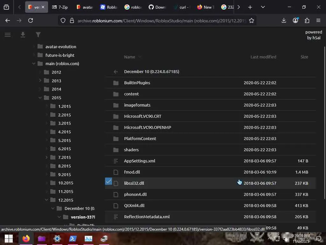Screen dimensions: 326x245
Task: Click the site security padlock icon
Action: 72,20
